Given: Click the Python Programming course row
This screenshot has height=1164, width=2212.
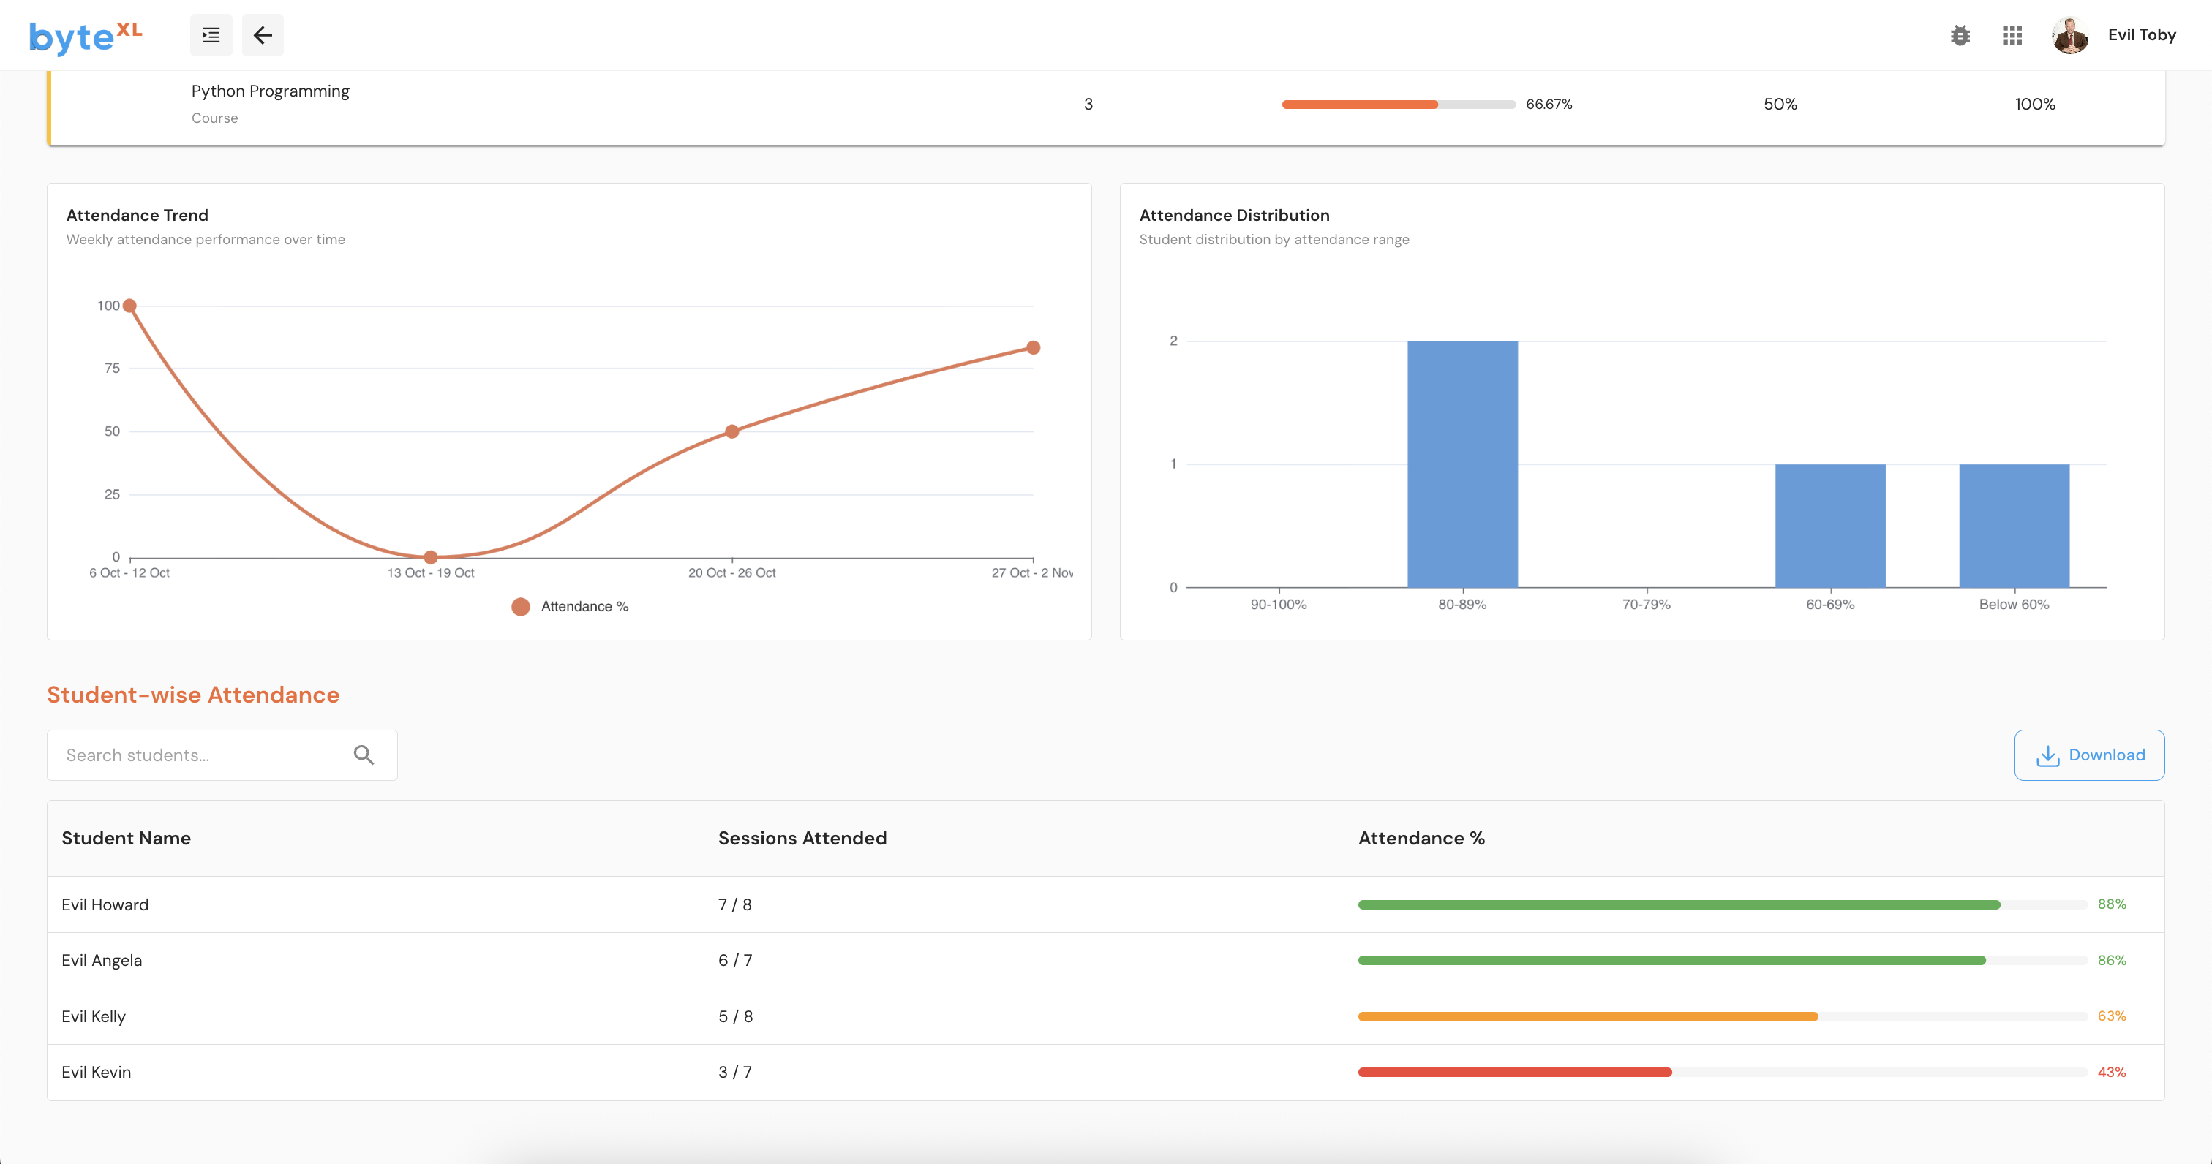Looking at the screenshot, I should coord(271,103).
